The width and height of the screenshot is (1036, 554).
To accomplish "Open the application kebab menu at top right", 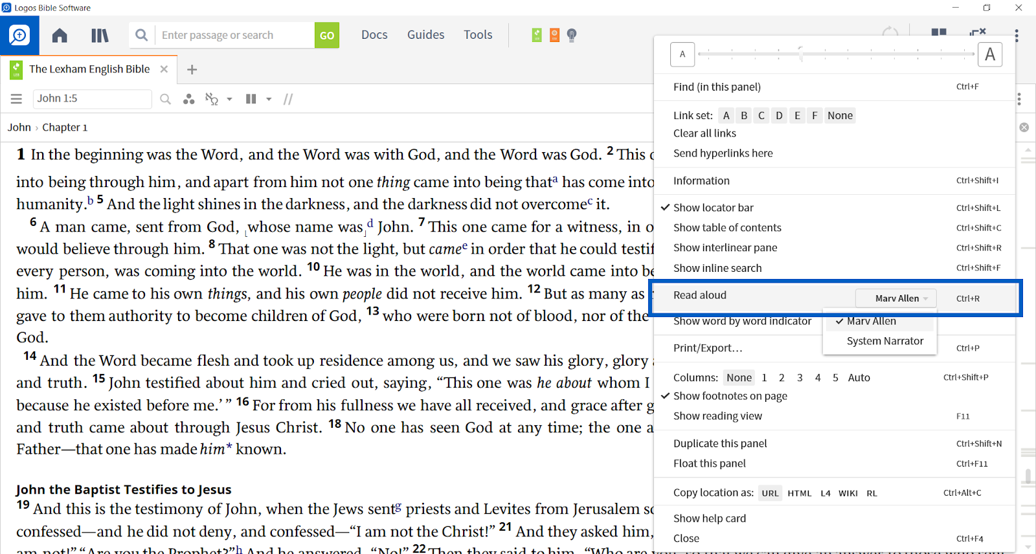I will pyautogui.click(x=1017, y=36).
